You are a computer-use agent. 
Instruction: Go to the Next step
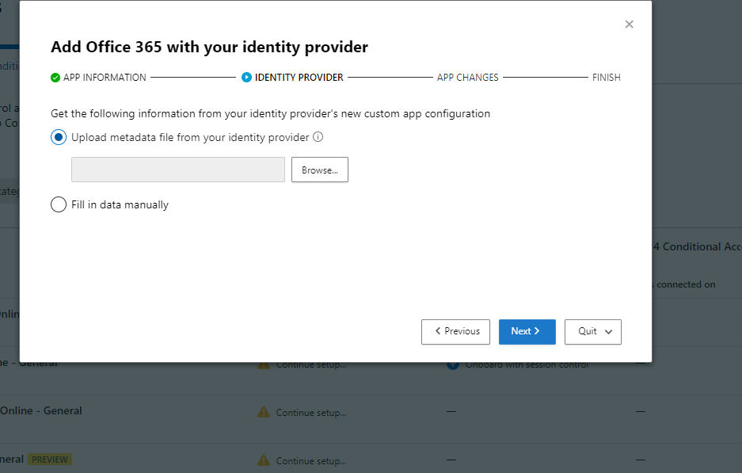pyautogui.click(x=527, y=331)
